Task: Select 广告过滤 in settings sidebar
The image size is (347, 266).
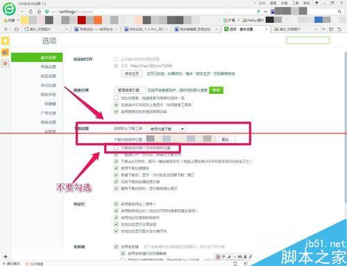Action: pos(49,113)
